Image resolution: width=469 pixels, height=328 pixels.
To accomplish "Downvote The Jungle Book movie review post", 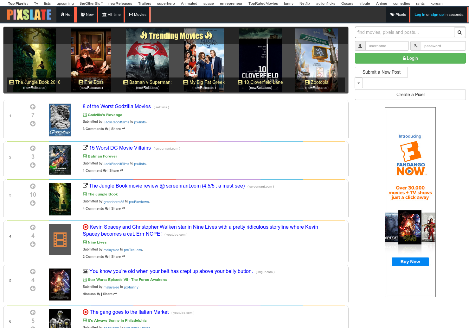I will click(x=33, y=203).
